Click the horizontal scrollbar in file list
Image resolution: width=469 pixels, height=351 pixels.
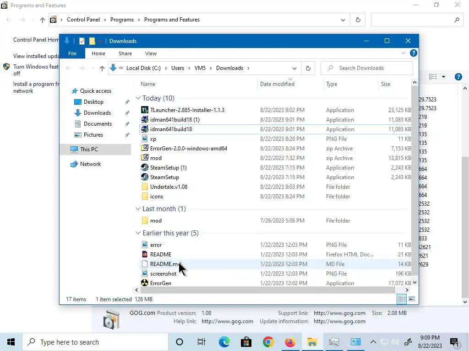click(x=268, y=290)
